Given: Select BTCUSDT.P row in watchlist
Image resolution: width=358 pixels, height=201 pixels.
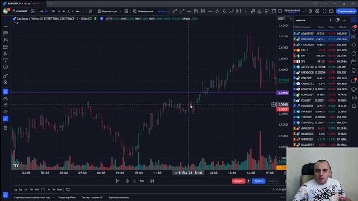Looking at the screenshot, I should (321, 39).
